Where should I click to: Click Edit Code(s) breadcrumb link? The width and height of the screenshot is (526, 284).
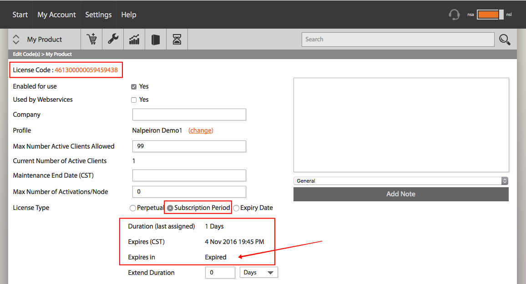click(x=26, y=54)
